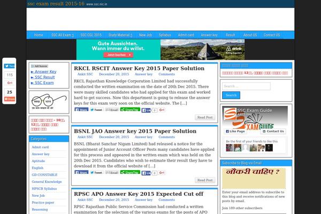Image resolution: width=321 pixels, height=214 pixels.
Task: Open Reasoning category in sidebar
Action: [40, 210]
